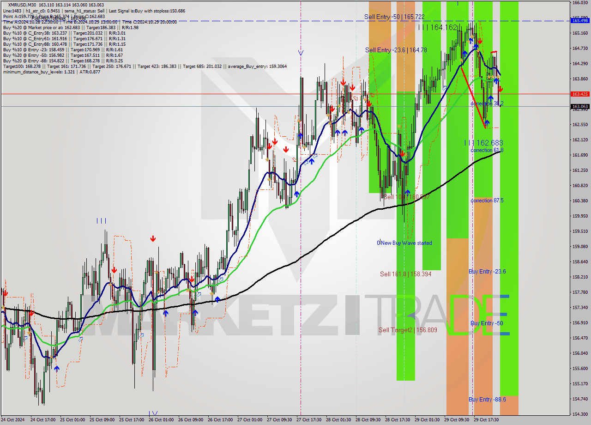
Task: Select the 'Sell 161.8 | 158.394' label
Action: click(x=406, y=274)
